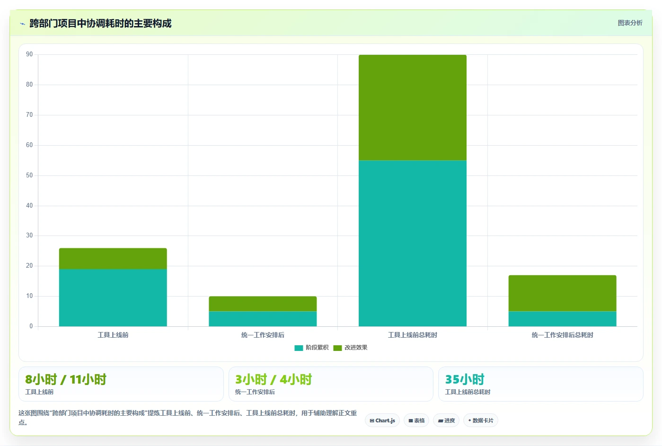The image size is (662, 446).
Task: Click the 工具上线前总耗时 caption under 35小时
Action: [x=468, y=392]
